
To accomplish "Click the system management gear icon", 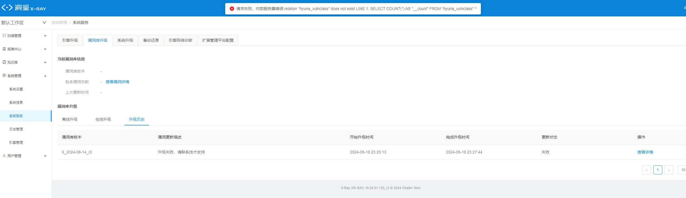I will [x=4, y=76].
